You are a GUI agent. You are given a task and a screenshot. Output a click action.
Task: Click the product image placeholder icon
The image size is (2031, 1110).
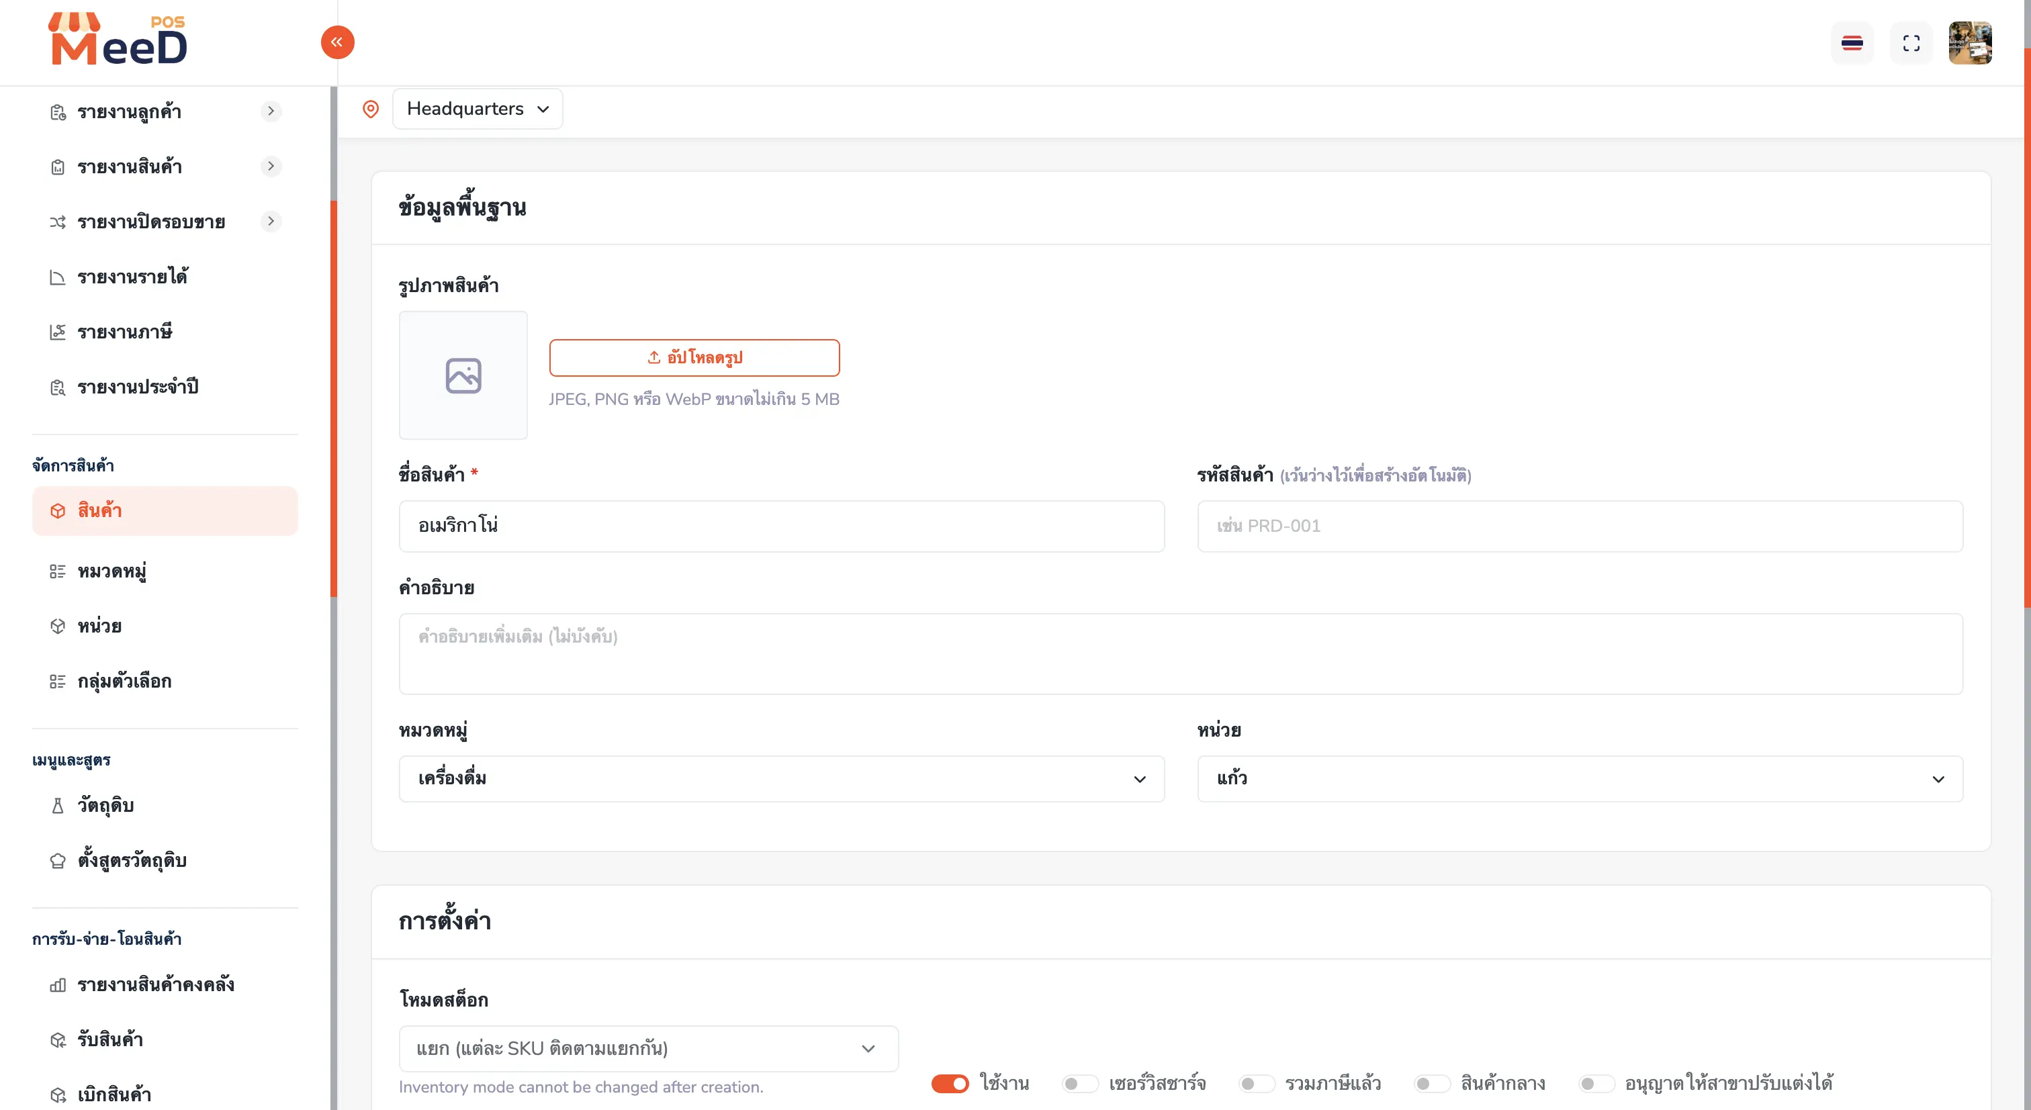point(463,375)
